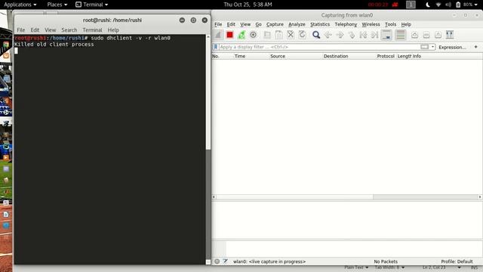Click the display filter bookmark icon
Viewport: 483px width, 272px height.
coord(216,47)
